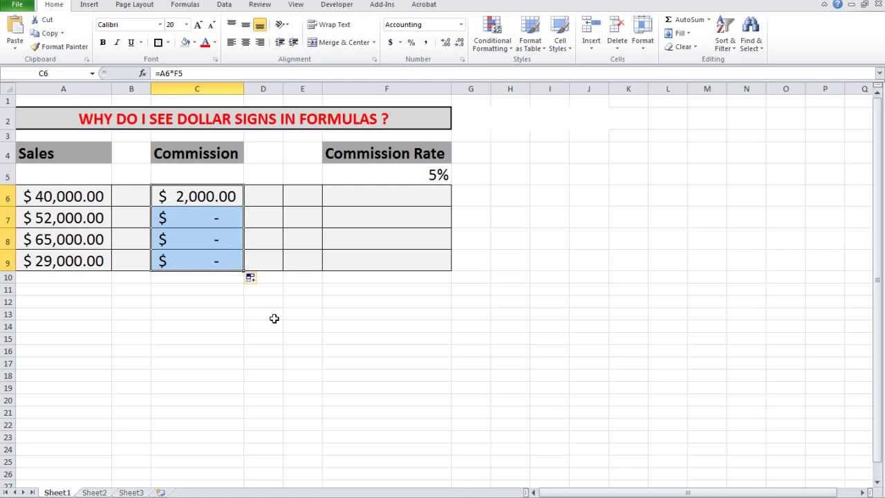This screenshot has height=498, width=885.
Task: Open the Font Color dropdown arrow
Action: click(x=214, y=42)
